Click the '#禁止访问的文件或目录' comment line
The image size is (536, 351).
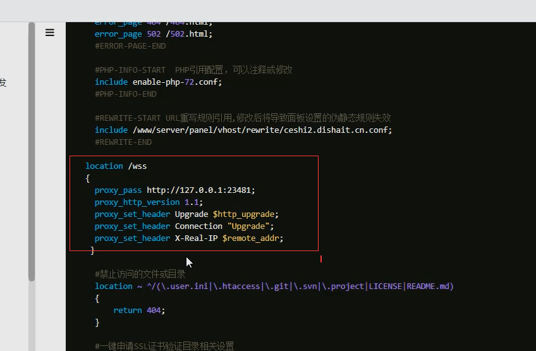coord(140,274)
